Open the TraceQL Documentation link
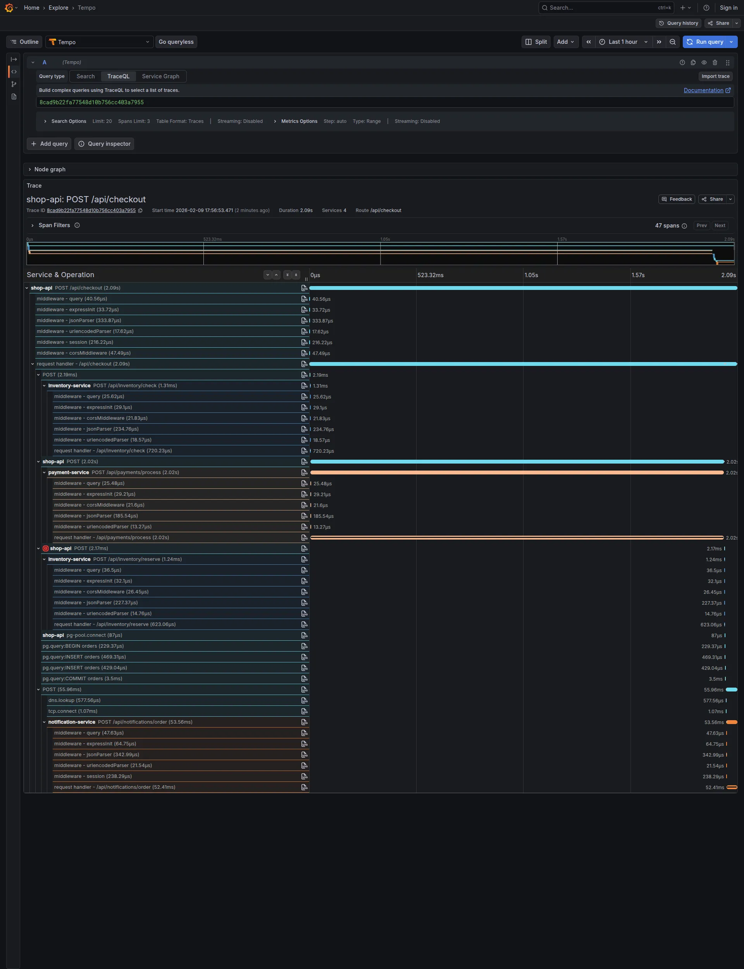This screenshot has width=744, height=969. (703, 90)
